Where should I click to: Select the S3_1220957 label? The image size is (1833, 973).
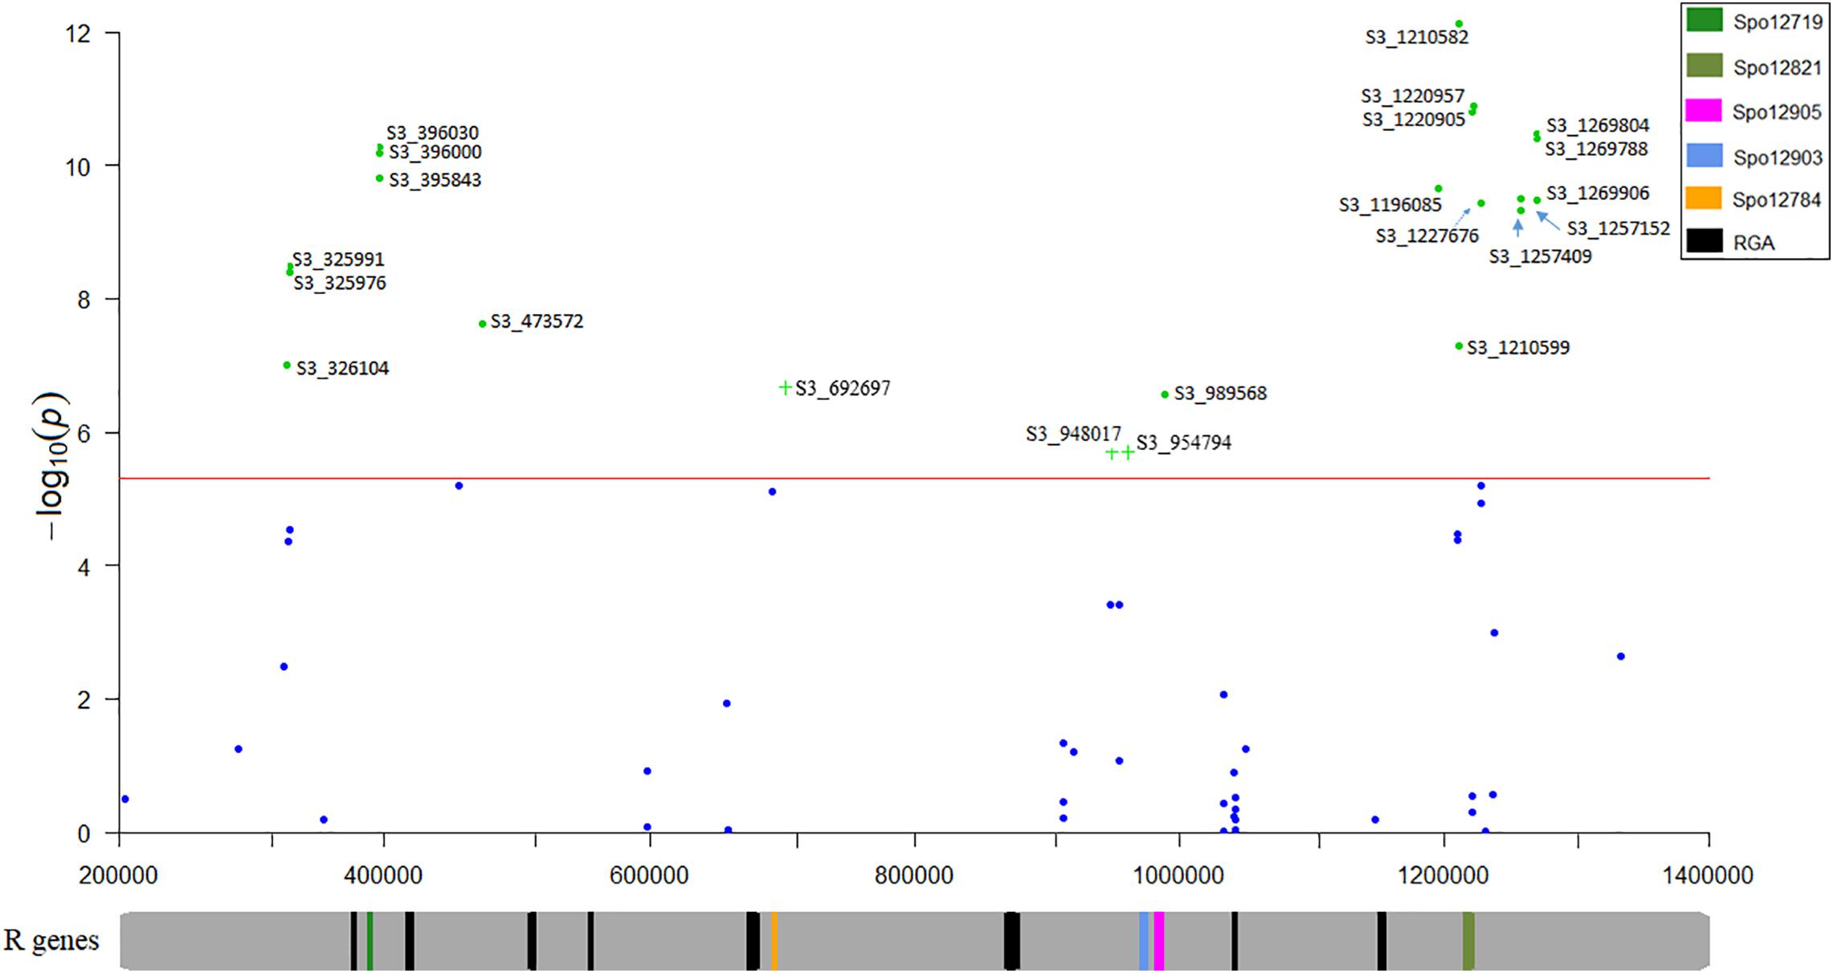tap(1413, 96)
